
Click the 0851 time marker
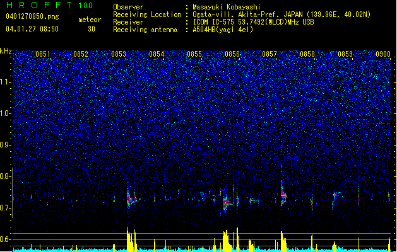[x=43, y=54]
